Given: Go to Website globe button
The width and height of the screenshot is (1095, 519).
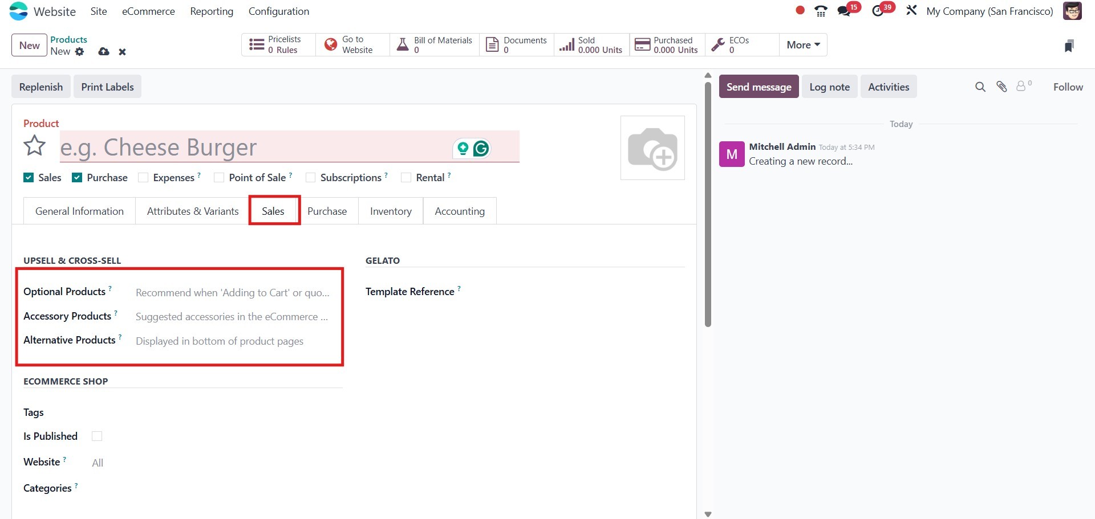Looking at the screenshot, I should [352, 44].
